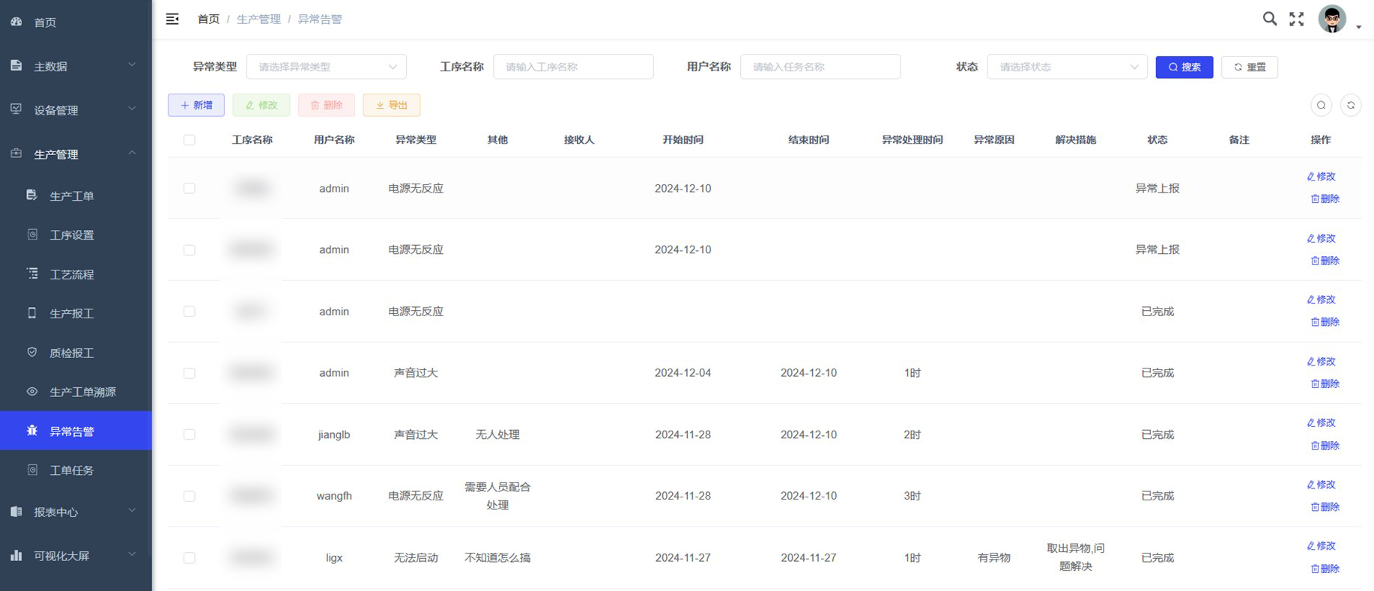
Task: Expand the 设备管理 sidebar menu
Action: [x=75, y=110]
